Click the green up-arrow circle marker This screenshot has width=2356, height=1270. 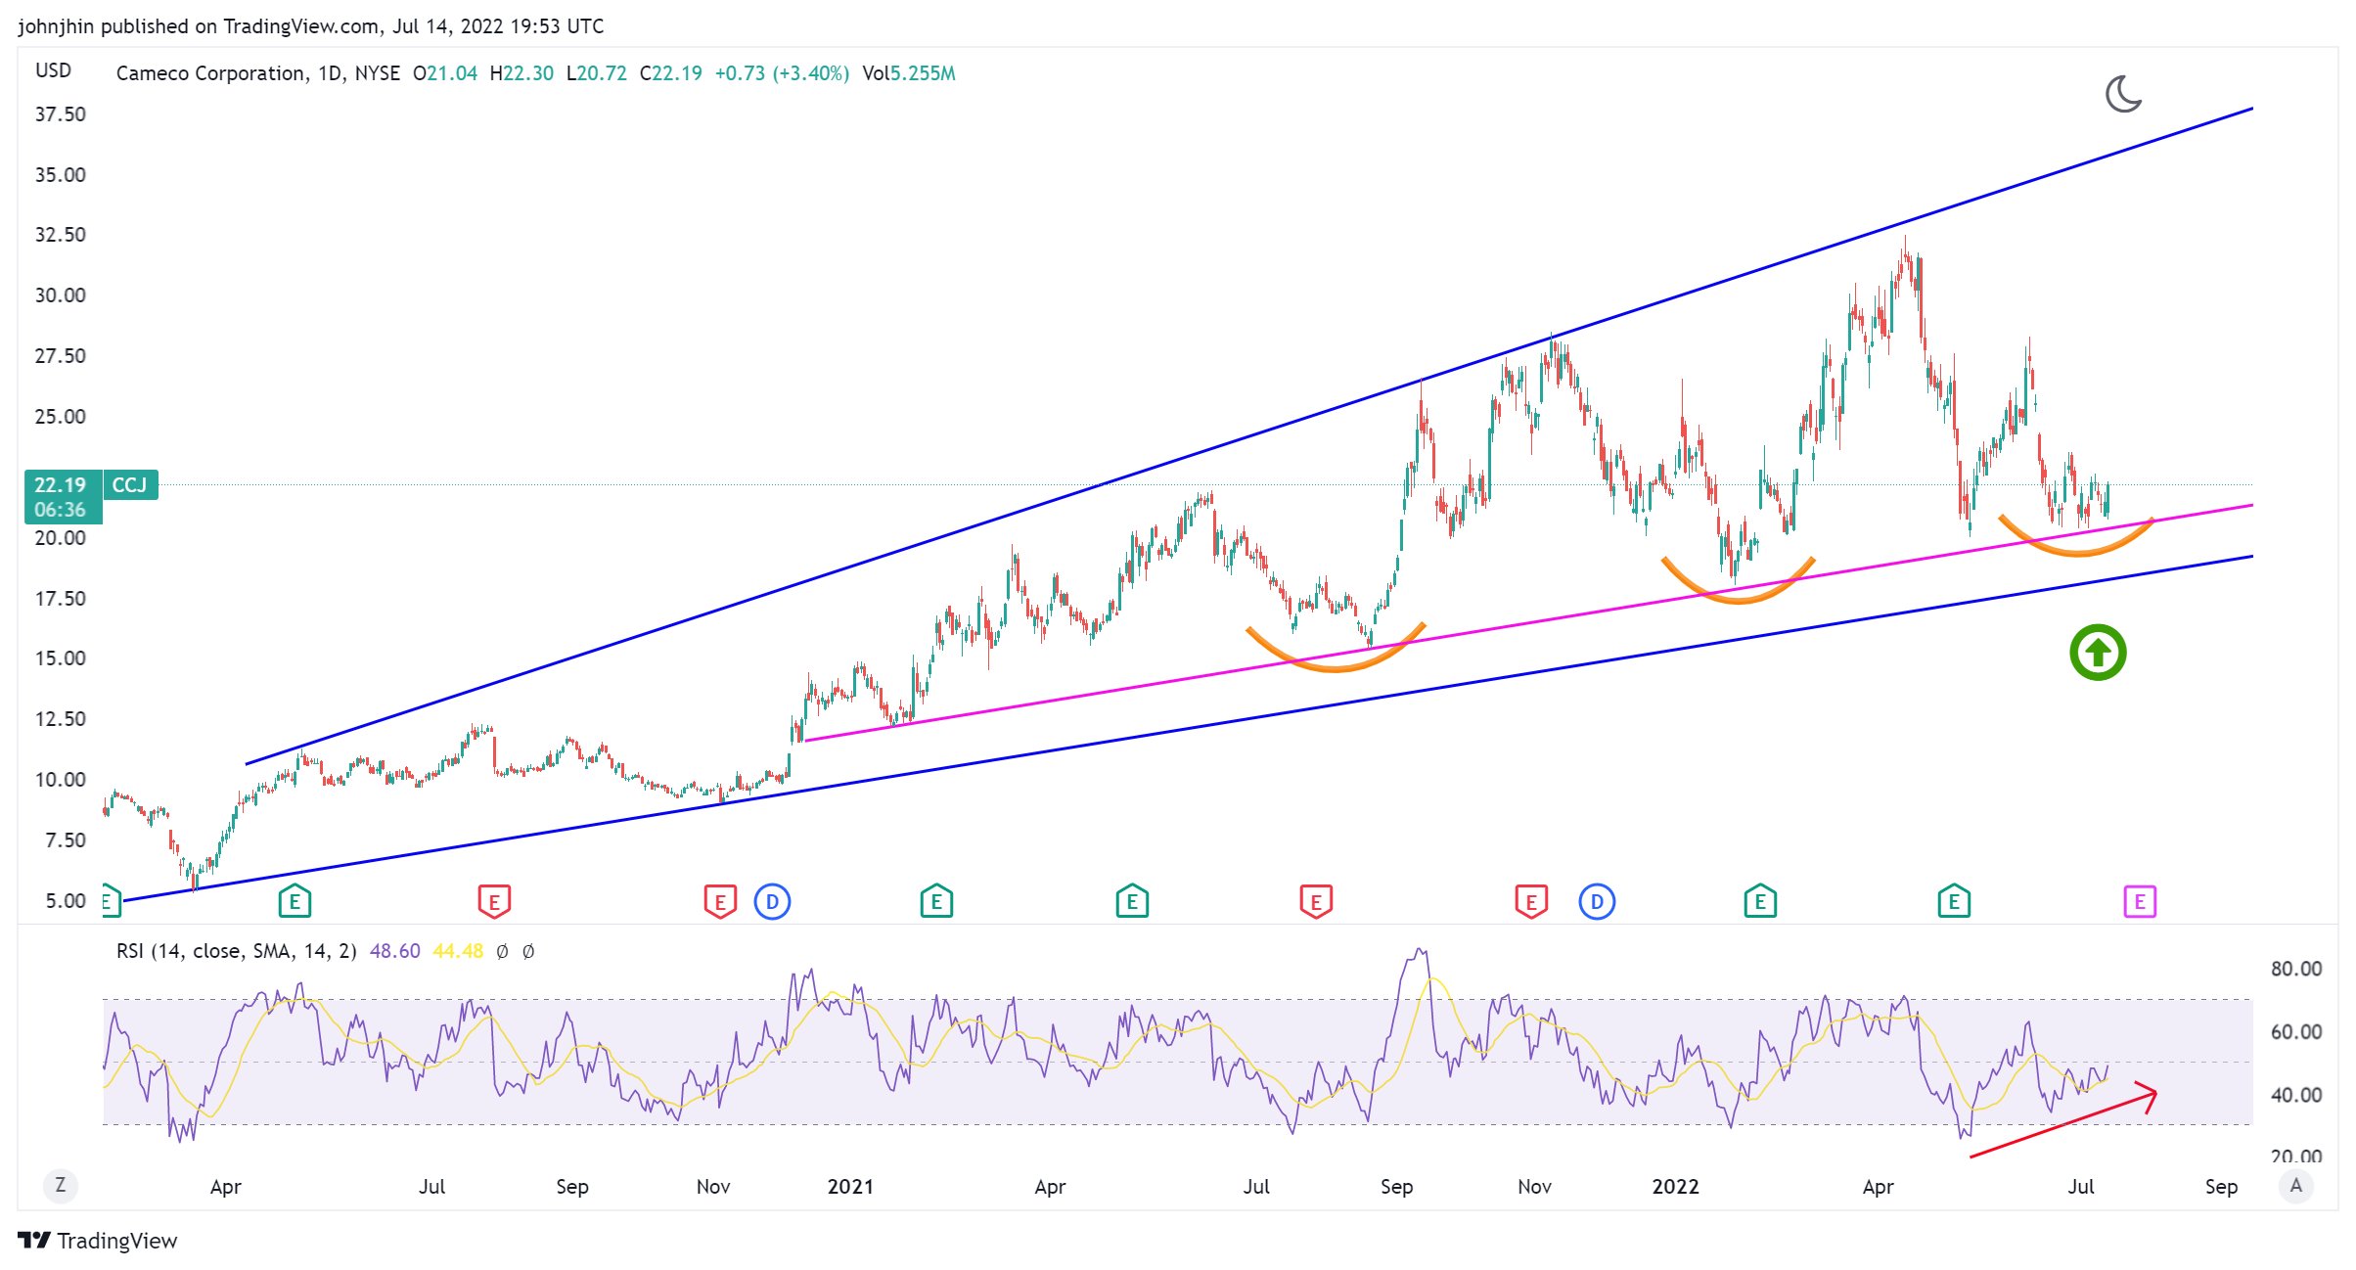click(2098, 653)
